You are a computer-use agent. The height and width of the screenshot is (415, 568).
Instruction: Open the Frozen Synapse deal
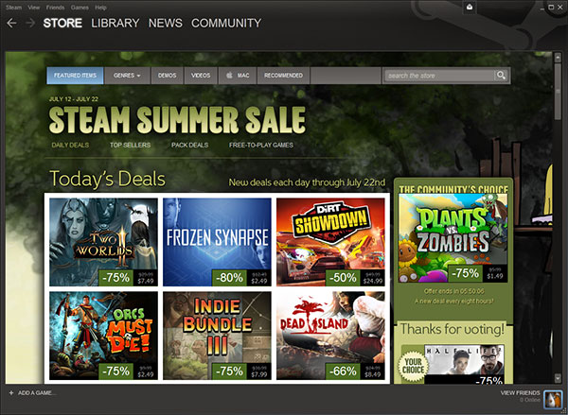tap(217, 242)
